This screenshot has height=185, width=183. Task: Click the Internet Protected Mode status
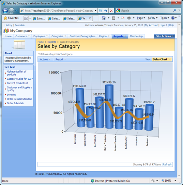tap(110, 181)
